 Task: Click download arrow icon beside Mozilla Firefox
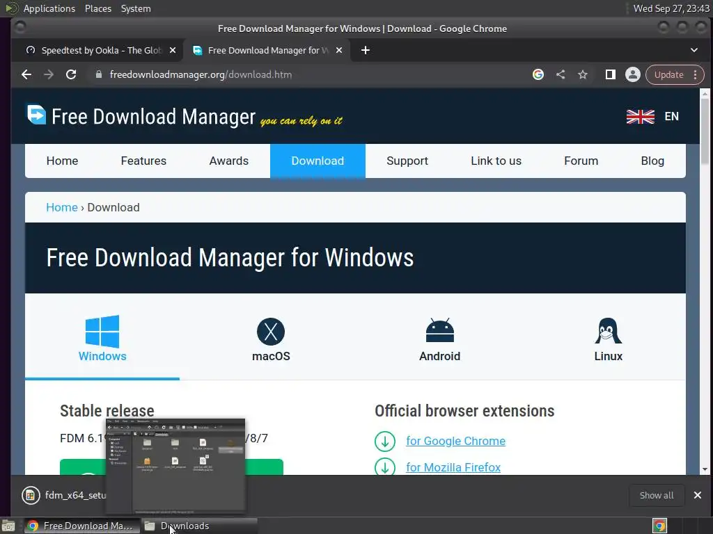click(x=384, y=467)
